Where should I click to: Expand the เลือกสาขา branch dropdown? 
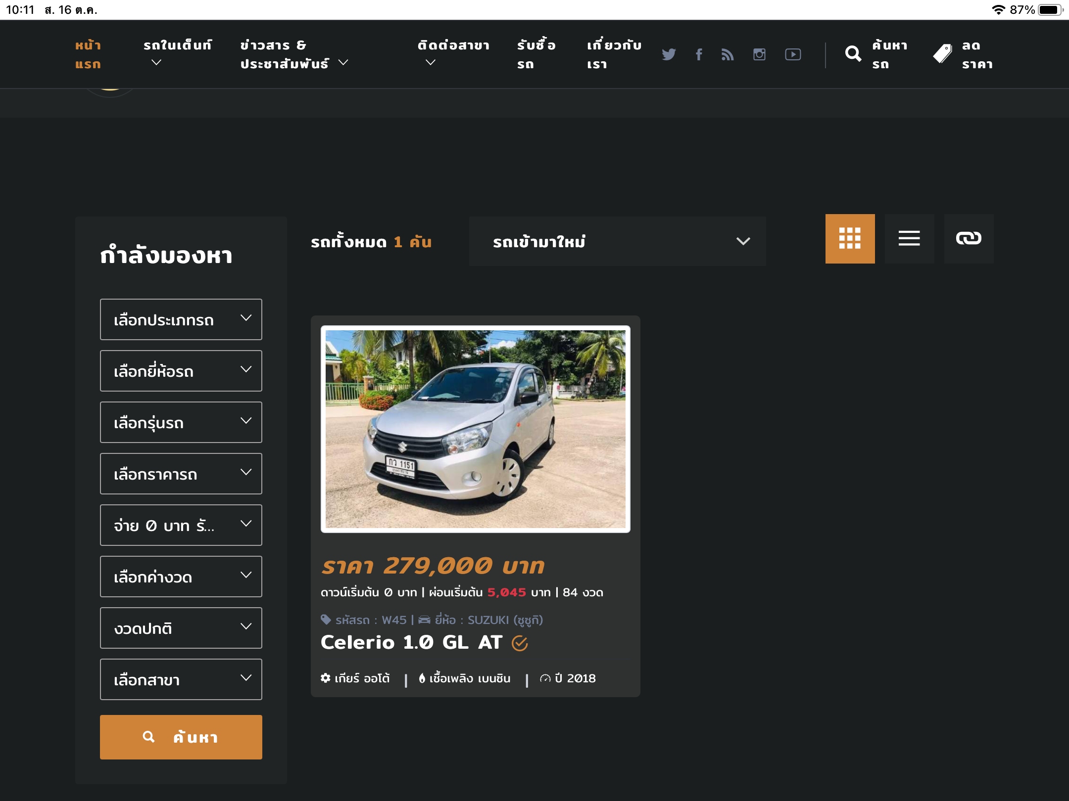(x=181, y=679)
